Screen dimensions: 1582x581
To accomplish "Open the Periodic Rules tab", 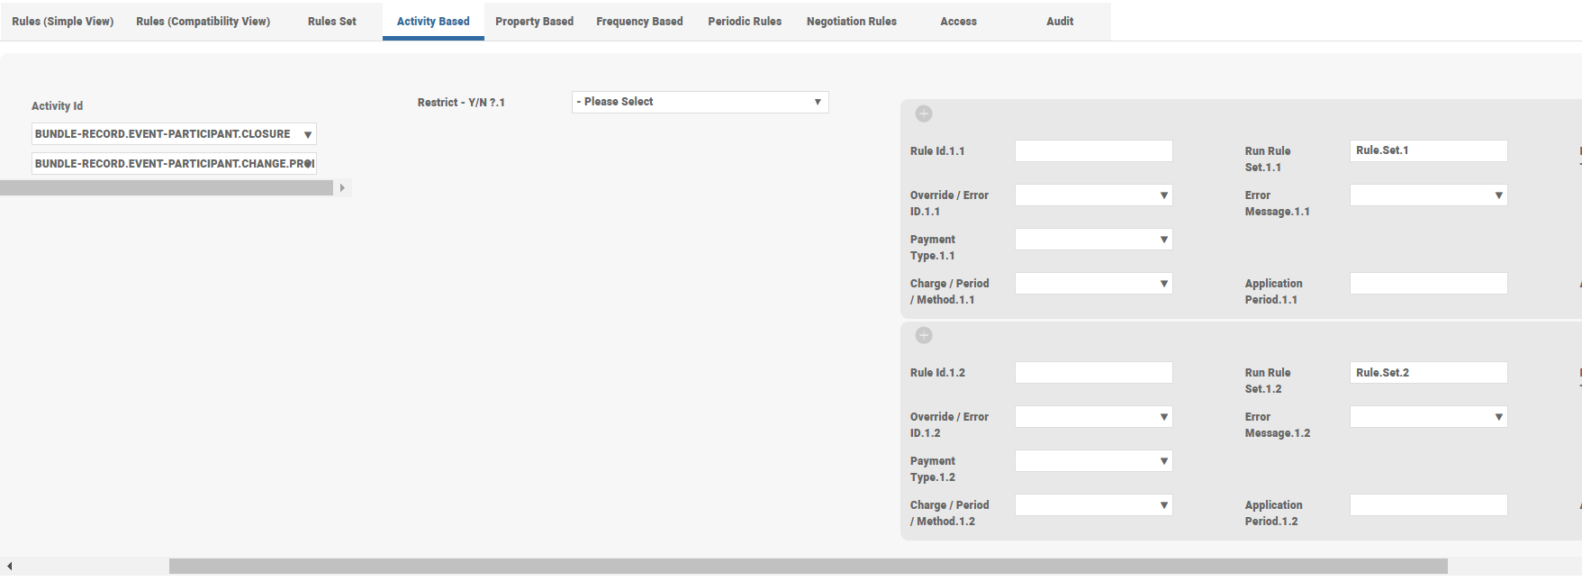I will click(x=745, y=22).
